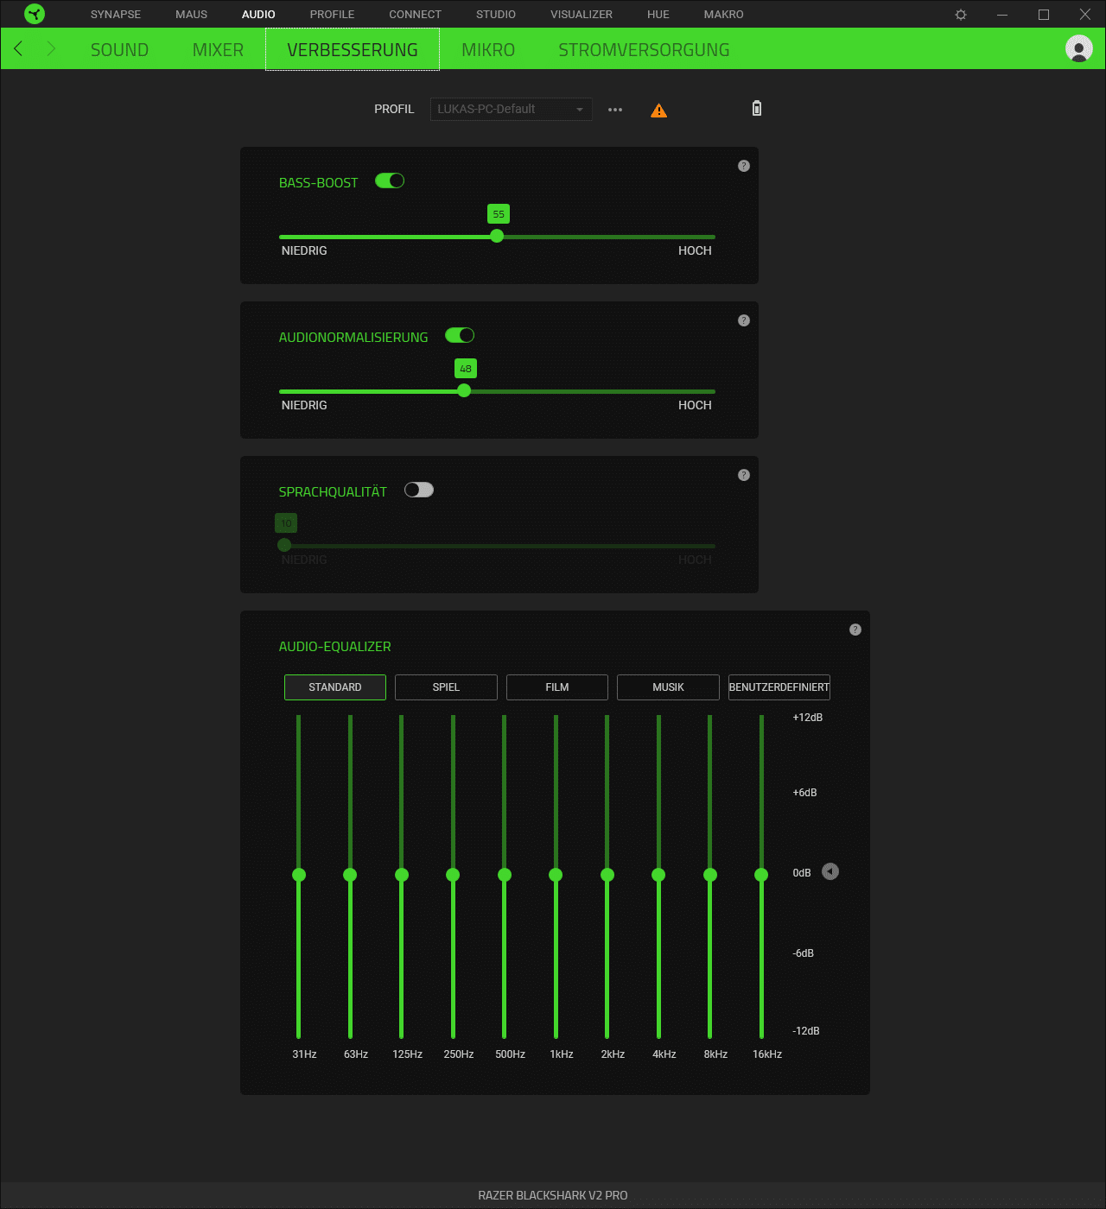Viewport: 1106px width, 1209px height.
Task: Open the Audio-Equalizer help tooltip
Action: coord(855,630)
